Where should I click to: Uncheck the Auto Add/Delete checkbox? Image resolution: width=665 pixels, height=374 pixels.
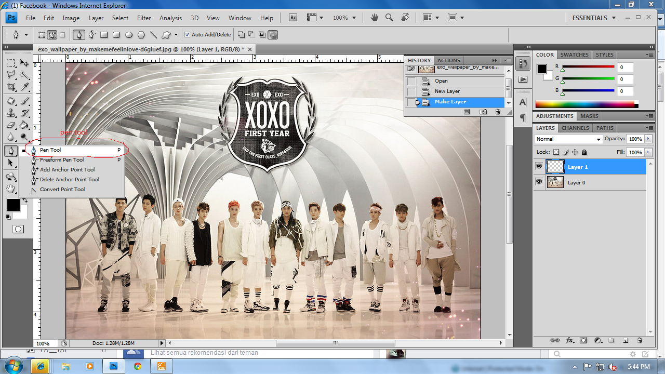[188, 35]
